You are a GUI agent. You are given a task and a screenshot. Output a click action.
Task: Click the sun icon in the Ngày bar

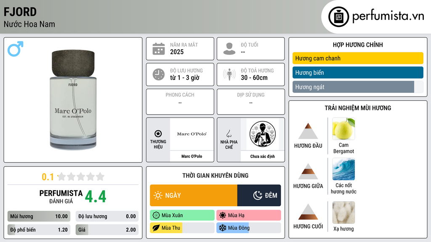click(x=158, y=195)
